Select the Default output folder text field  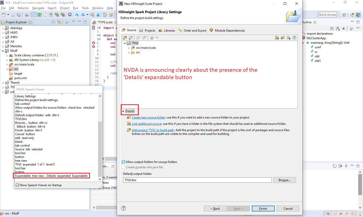coord(197,180)
